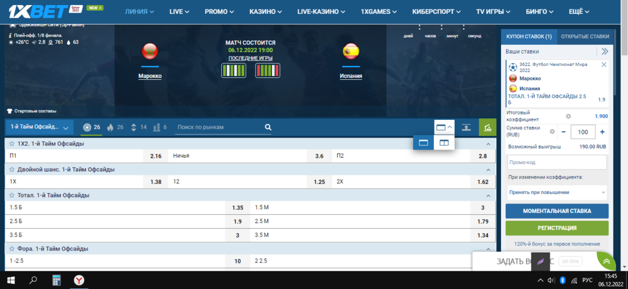Click collapse-all markets icon
Screen dimensions: 628x289
click(466, 128)
